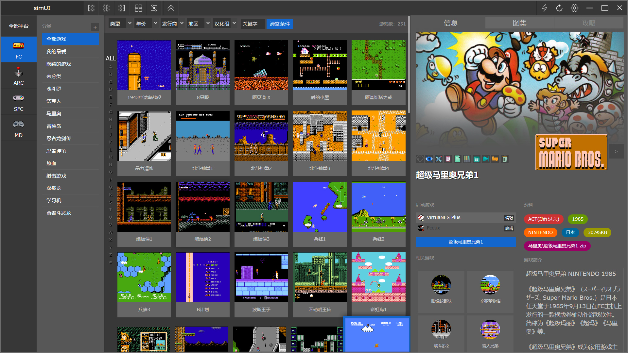Screen dimensions: 628x353
Task: Open the sliders filter settings icon
Action: 154,8
